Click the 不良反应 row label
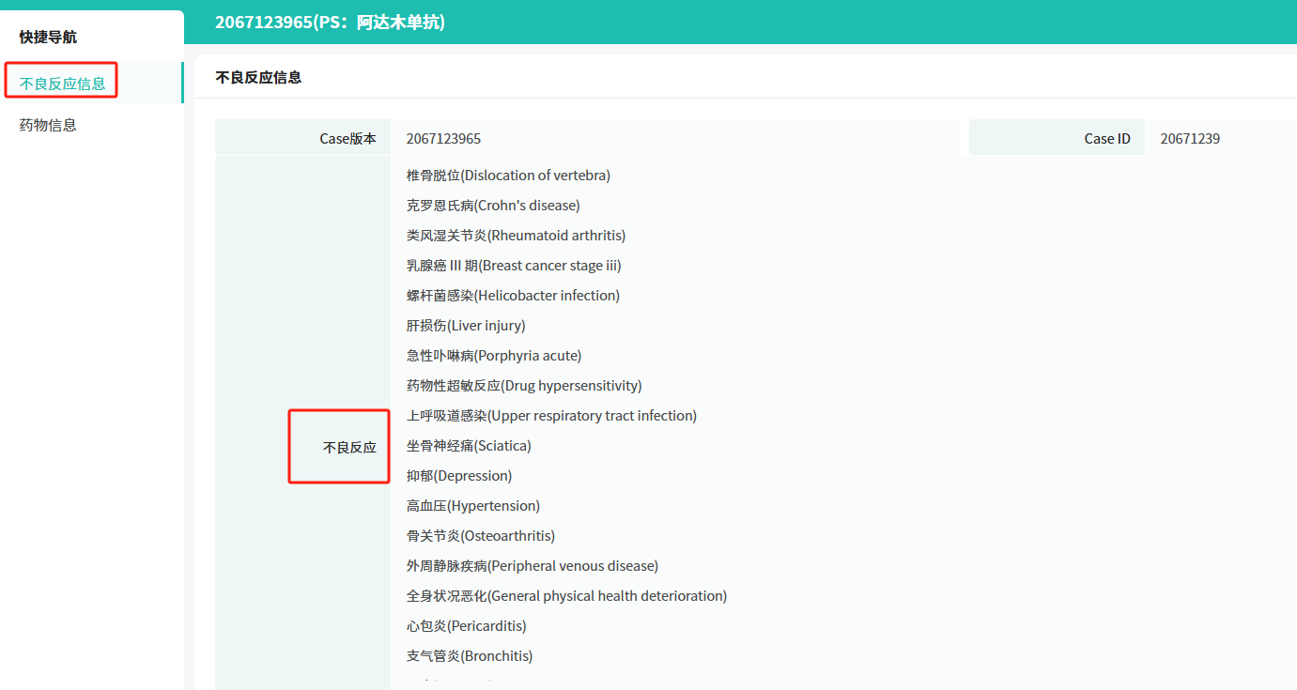 point(349,448)
